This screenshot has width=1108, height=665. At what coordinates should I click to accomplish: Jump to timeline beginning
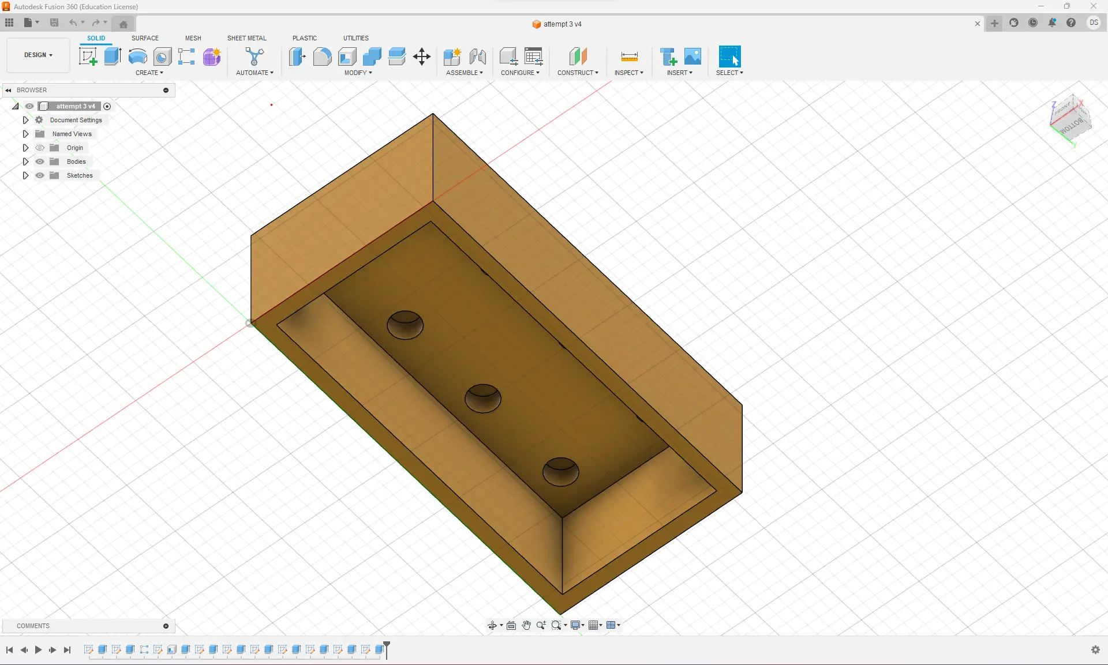[9, 650]
